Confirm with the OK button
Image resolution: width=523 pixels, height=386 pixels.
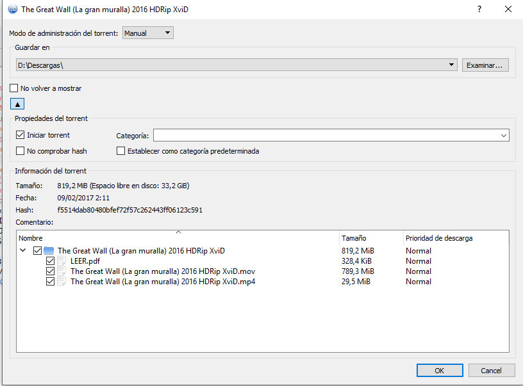440,371
